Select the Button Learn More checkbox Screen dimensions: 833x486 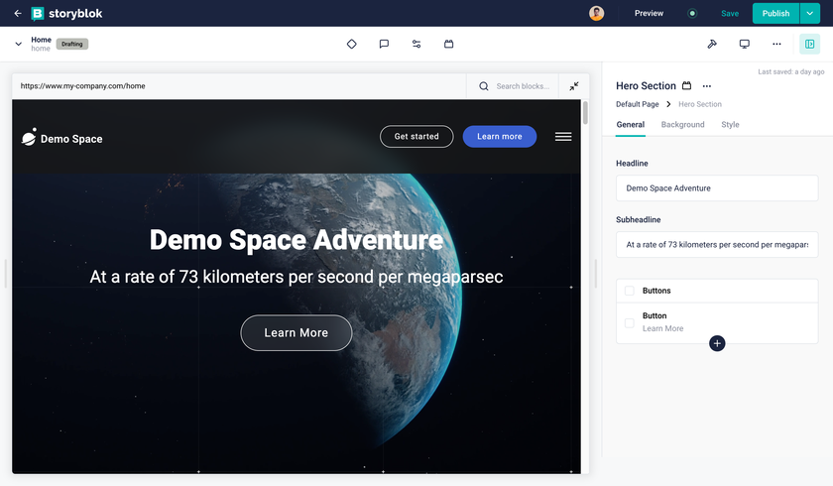(629, 322)
